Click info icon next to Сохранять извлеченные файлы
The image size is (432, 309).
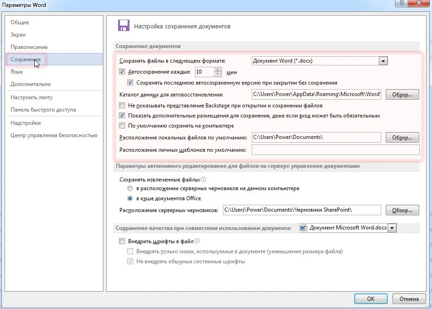(x=203, y=179)
